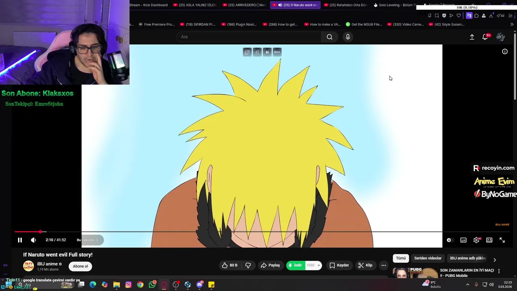The height and width of the screenshot is (291, 517).
Task: Start voice search with microphone
Action: point(348,37)
